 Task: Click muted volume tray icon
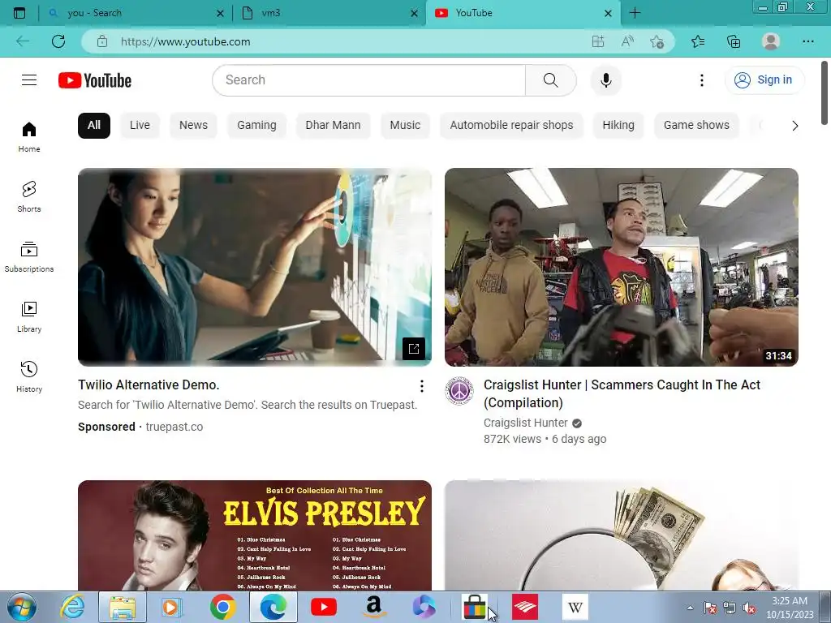pos(749,608)
